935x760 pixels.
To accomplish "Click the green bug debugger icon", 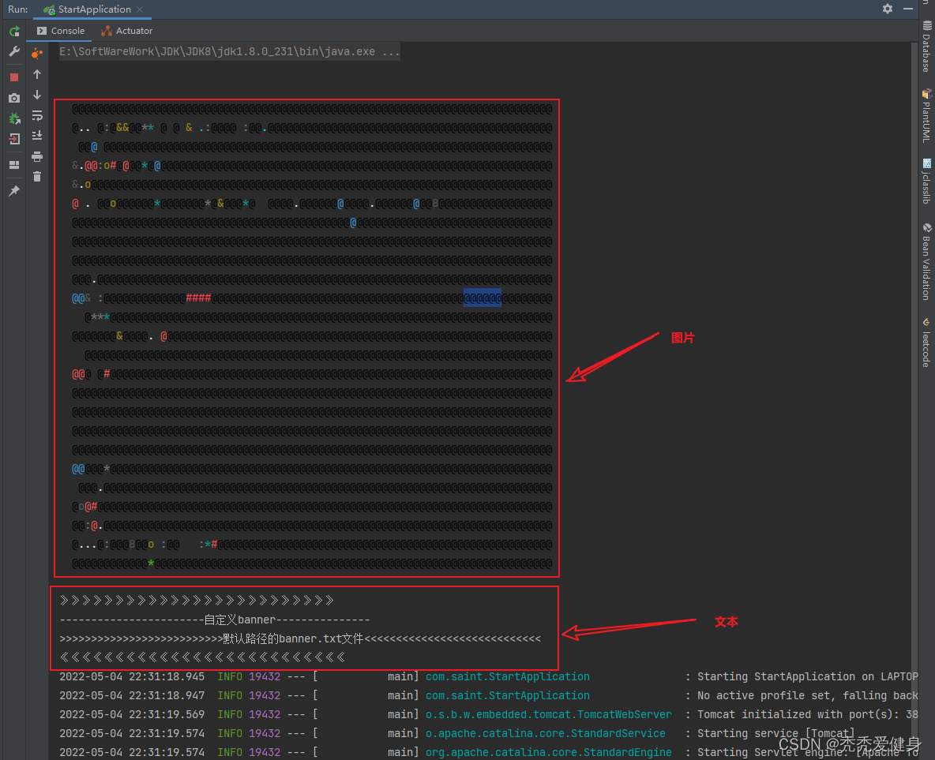I will pos(14,118).
